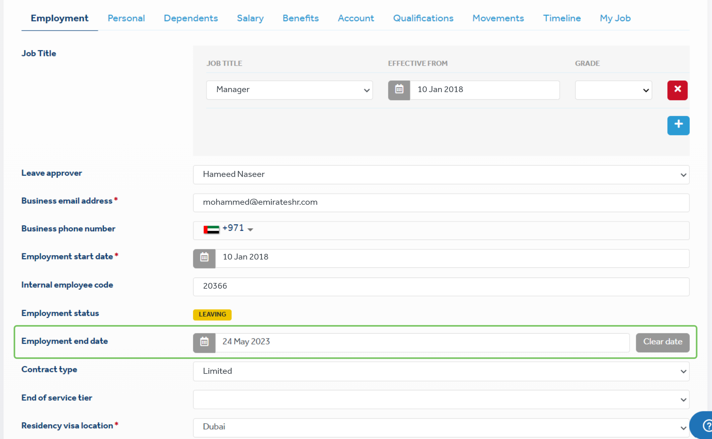Expand the Leave approver dropdown
Screen dimensions: 712x439
(441, 175)
